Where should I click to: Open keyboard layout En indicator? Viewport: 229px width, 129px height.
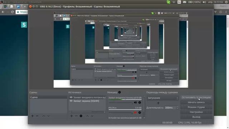coord(179,2)
